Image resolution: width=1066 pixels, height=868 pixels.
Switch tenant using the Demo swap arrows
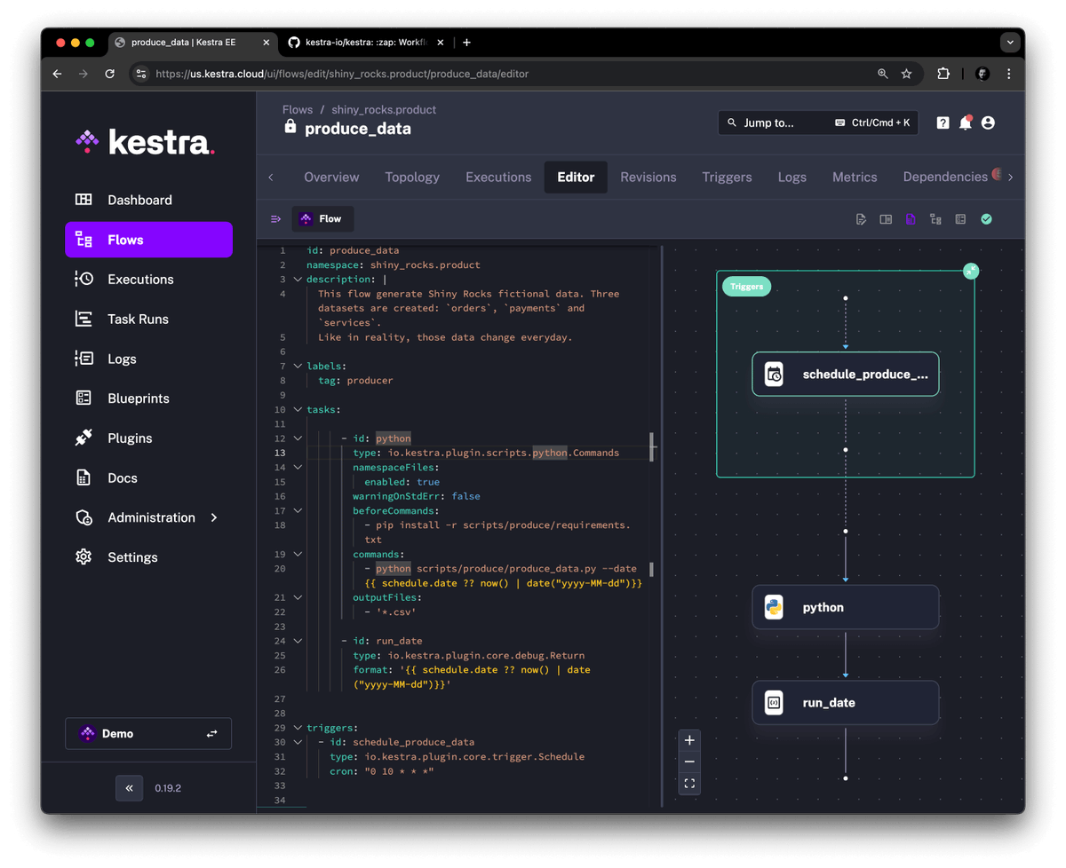coord(212,734)
